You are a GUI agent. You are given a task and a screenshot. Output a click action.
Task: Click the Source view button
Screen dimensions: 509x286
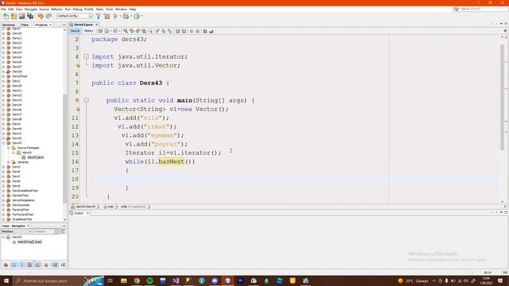pos(75,31)
